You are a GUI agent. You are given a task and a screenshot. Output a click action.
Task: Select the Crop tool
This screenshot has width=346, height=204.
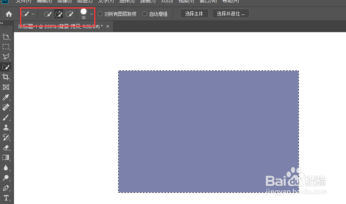6,77
